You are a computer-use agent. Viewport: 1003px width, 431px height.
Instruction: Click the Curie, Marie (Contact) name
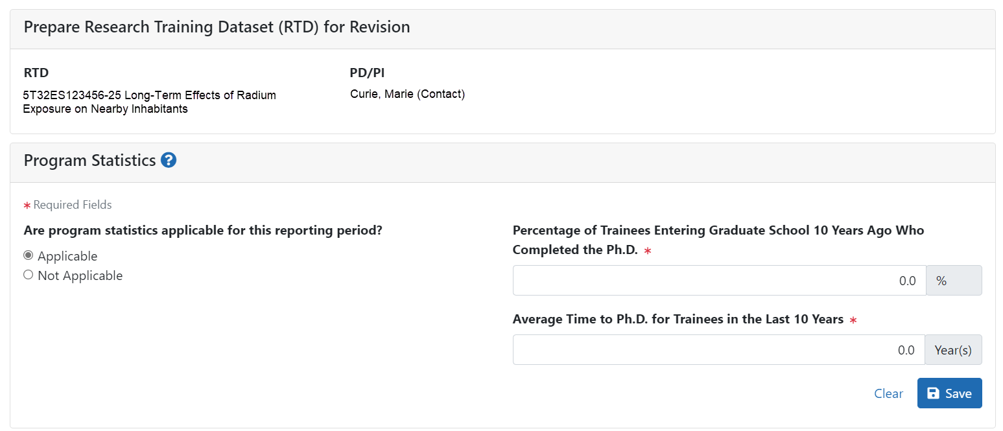407,95
